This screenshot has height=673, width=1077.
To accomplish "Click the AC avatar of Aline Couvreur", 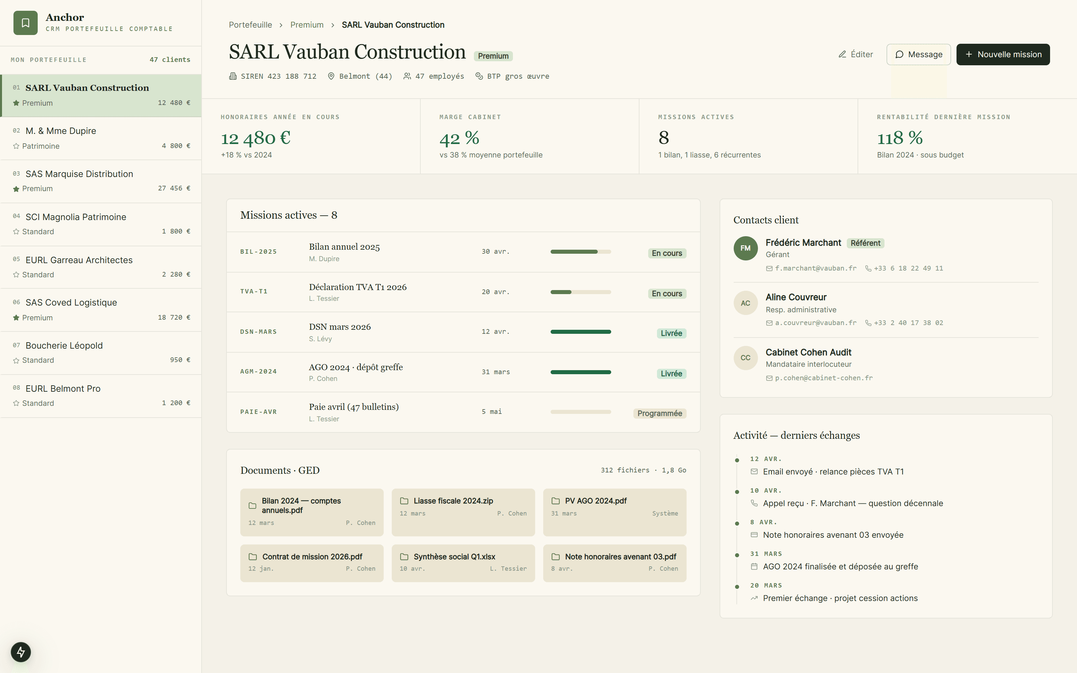I will point(745,303).
